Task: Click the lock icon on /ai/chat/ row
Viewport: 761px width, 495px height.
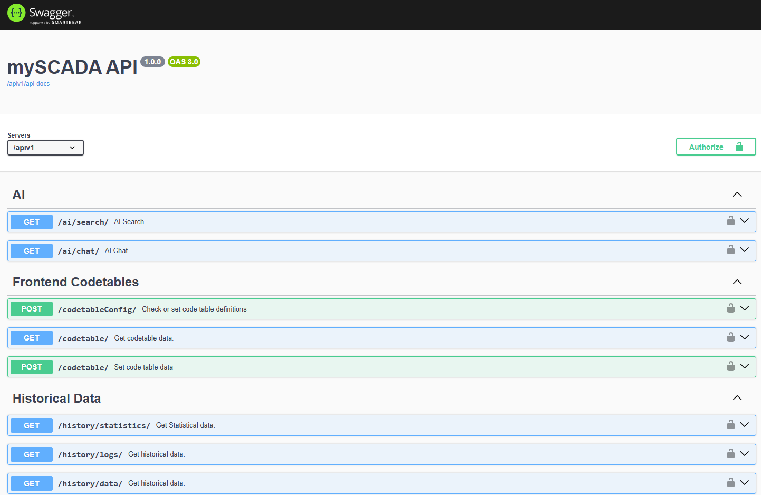Action: click(730, 250)
